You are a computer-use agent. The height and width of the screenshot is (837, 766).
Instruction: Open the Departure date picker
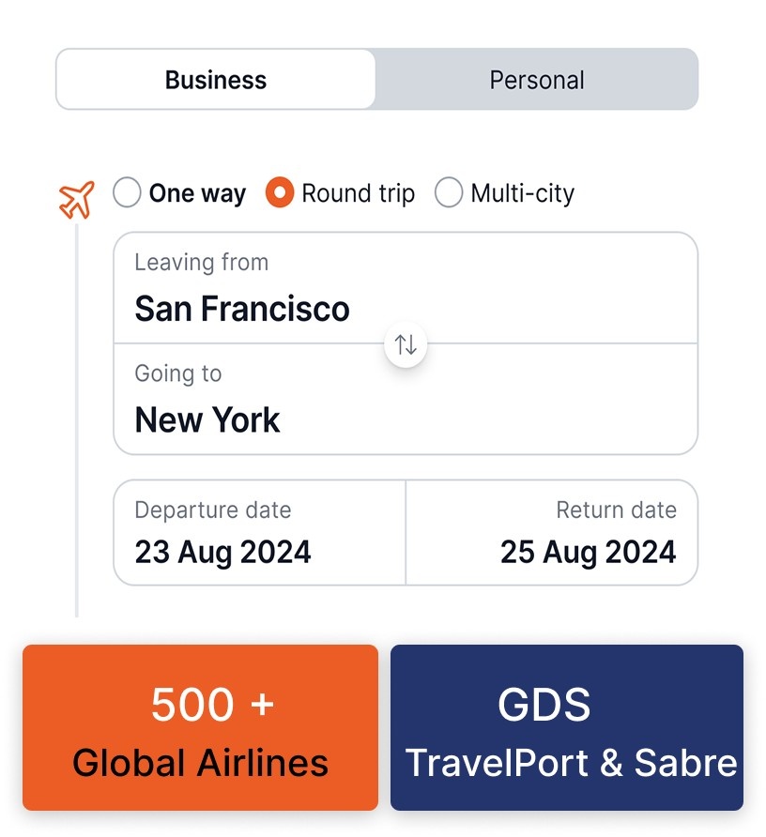click(260, 533)
